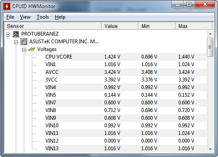Click CPU VCORE value 1.424 V
The height and width of the screenshot is (157, 218).
(112, 57)
